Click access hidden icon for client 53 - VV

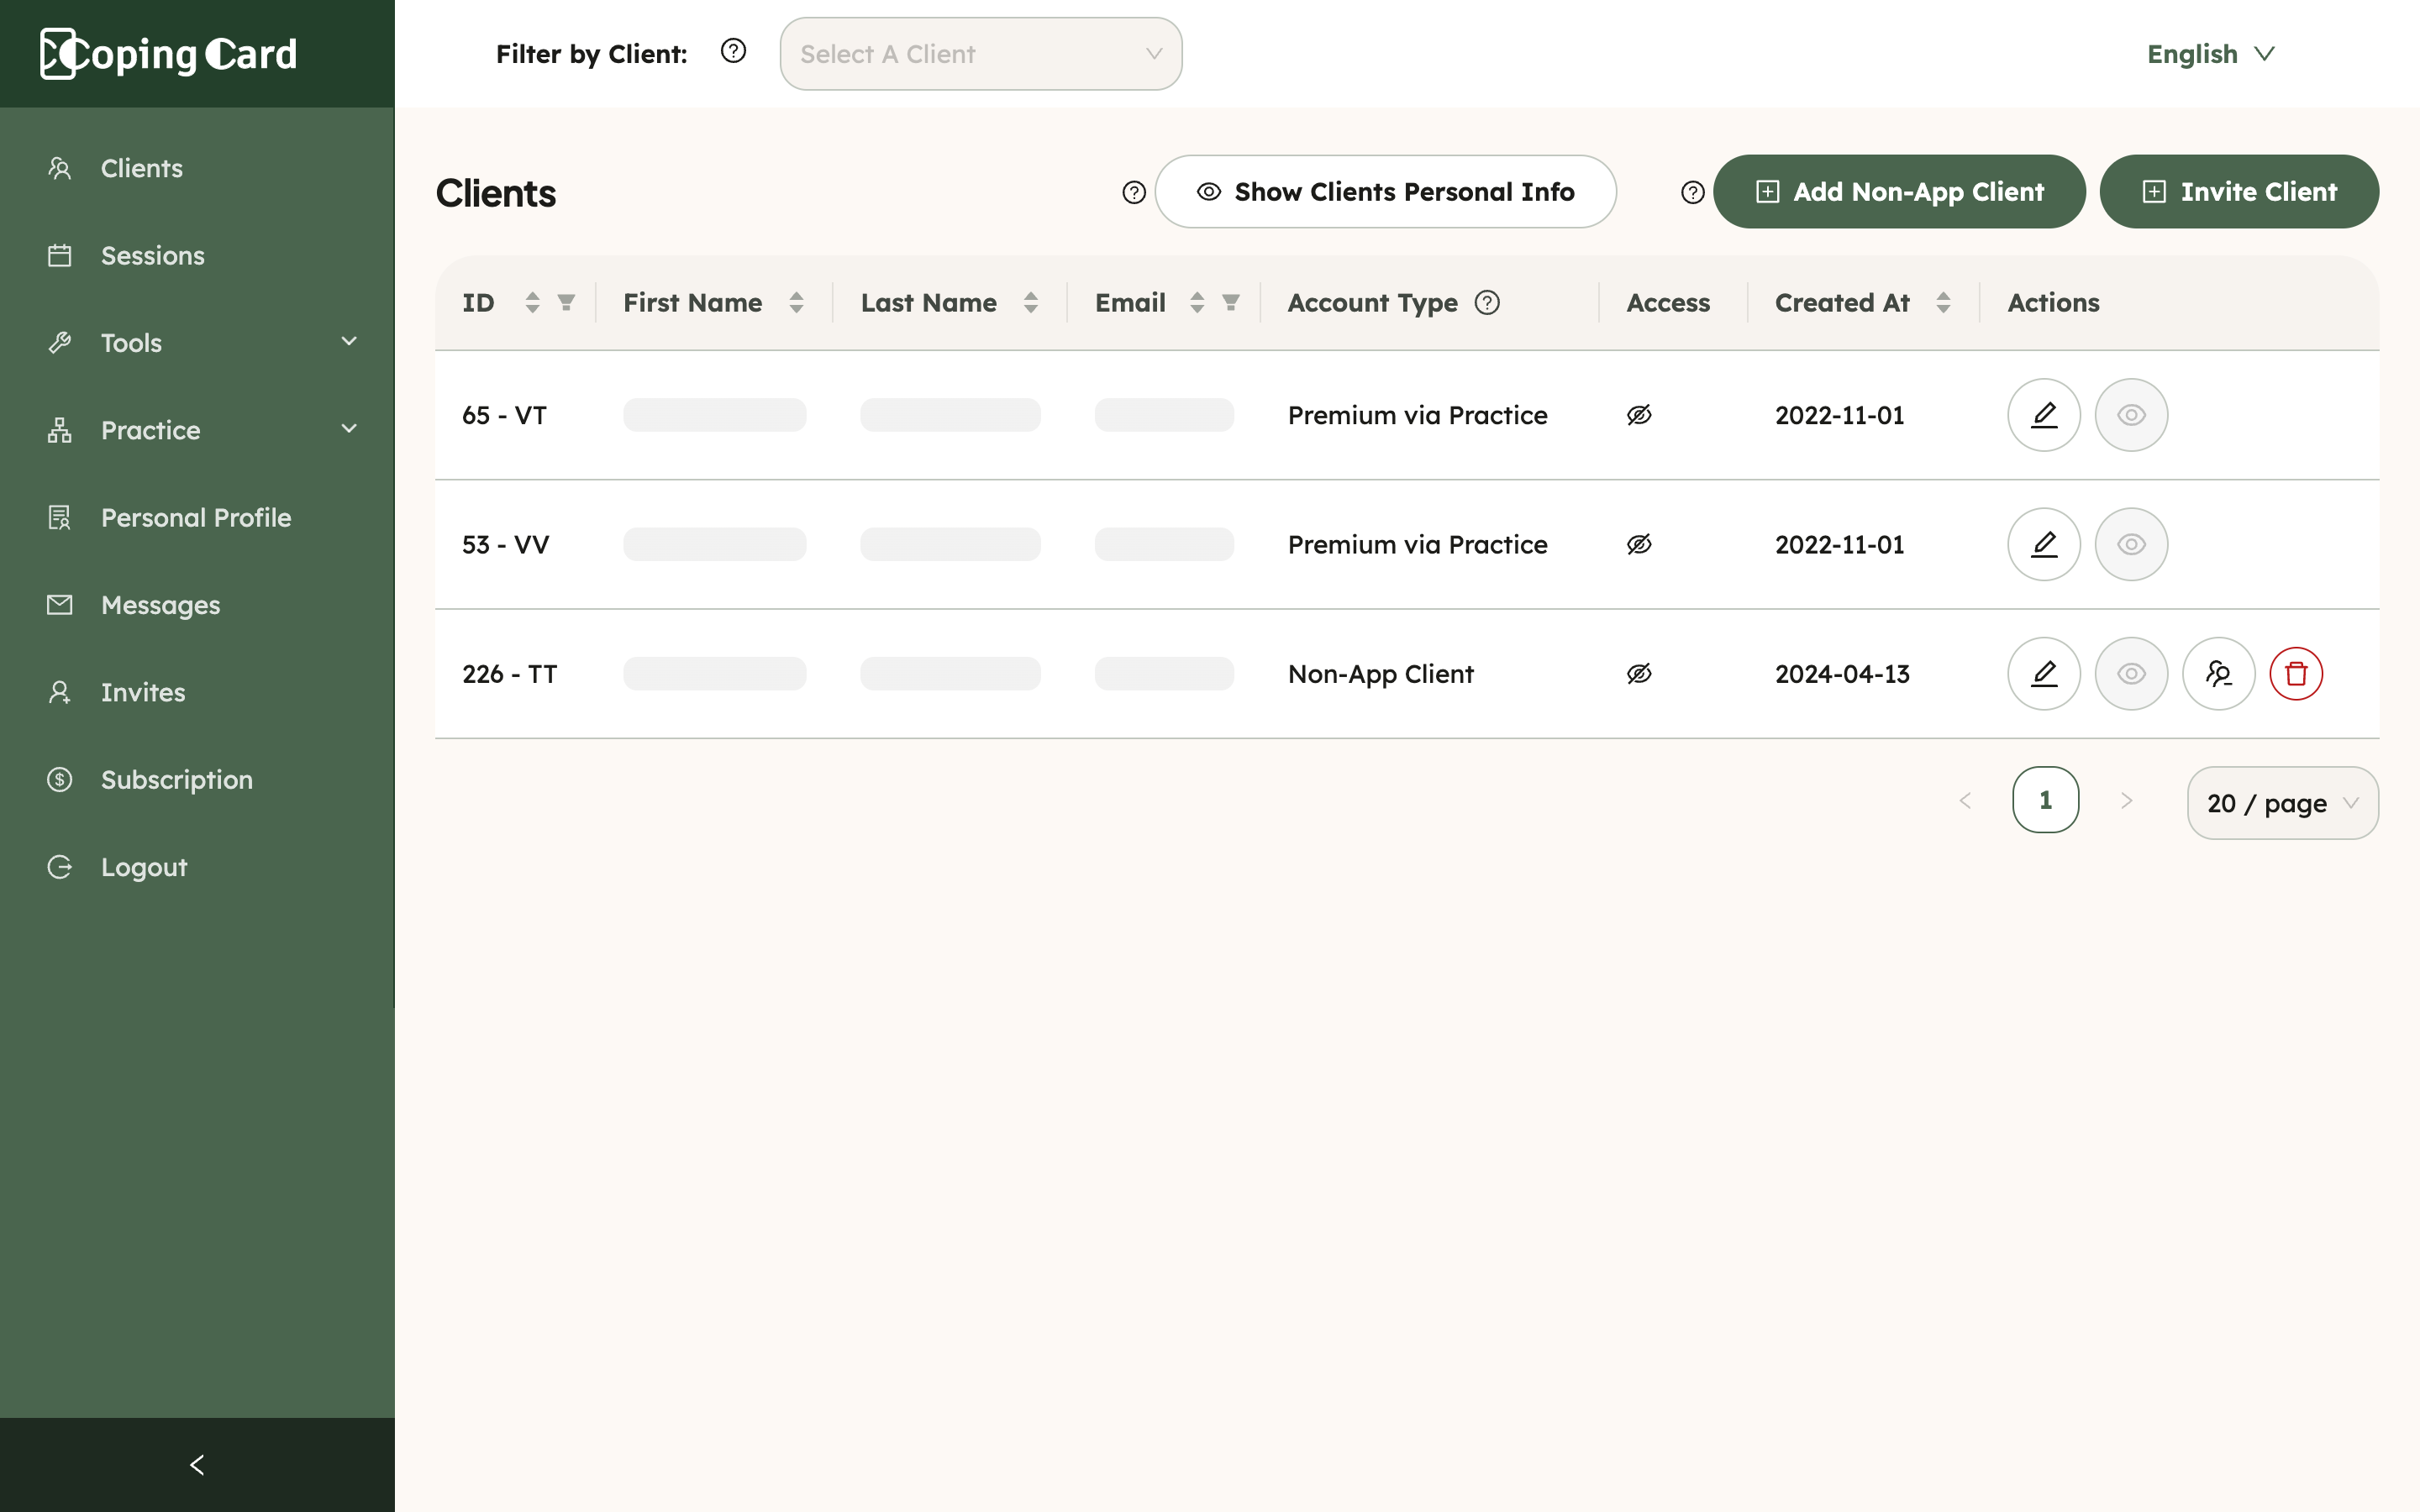pyautogui.click(x=1639, y=544)
